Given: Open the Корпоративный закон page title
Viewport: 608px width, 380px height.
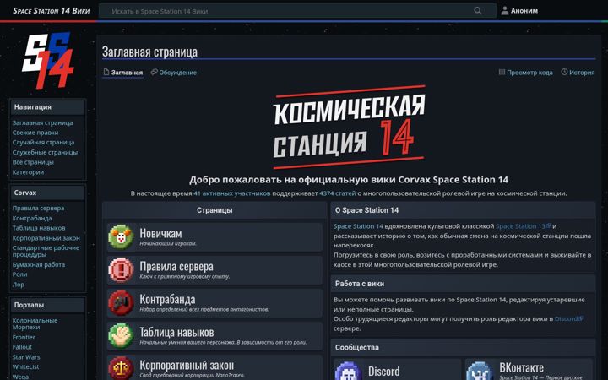Looking at the screenshot, I should [187, 366].
